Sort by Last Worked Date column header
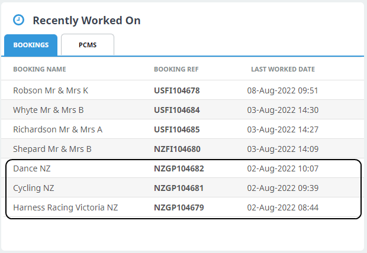Image resolution: width=367 pixels, height=253 pixels. [282, 69]
